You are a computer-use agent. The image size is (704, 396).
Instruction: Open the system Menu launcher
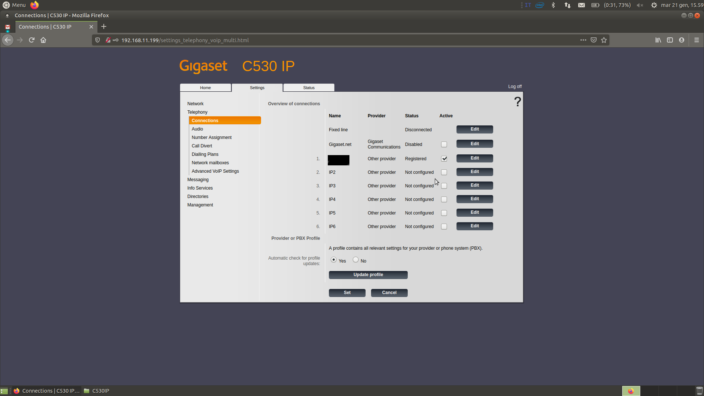(x=15, y=5)
